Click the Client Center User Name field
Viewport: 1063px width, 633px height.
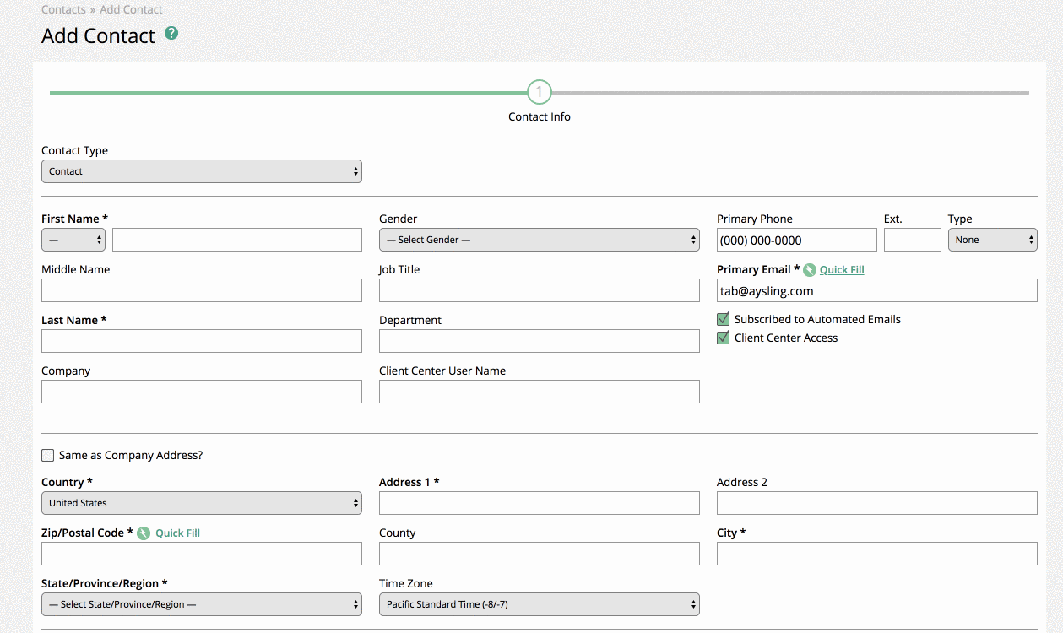(x=540, y=392)
